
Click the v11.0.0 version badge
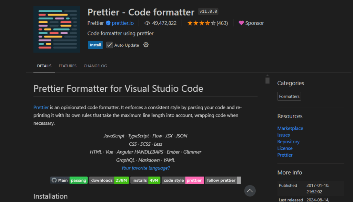pyautogui.click(x=208, y=11)
